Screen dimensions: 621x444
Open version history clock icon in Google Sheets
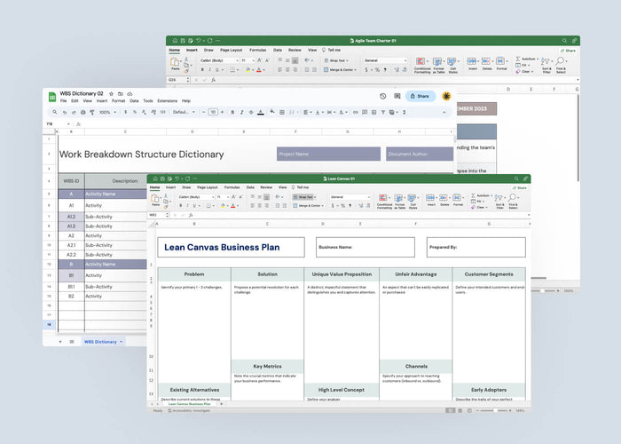pyautogui.click(x=383, y=96)
